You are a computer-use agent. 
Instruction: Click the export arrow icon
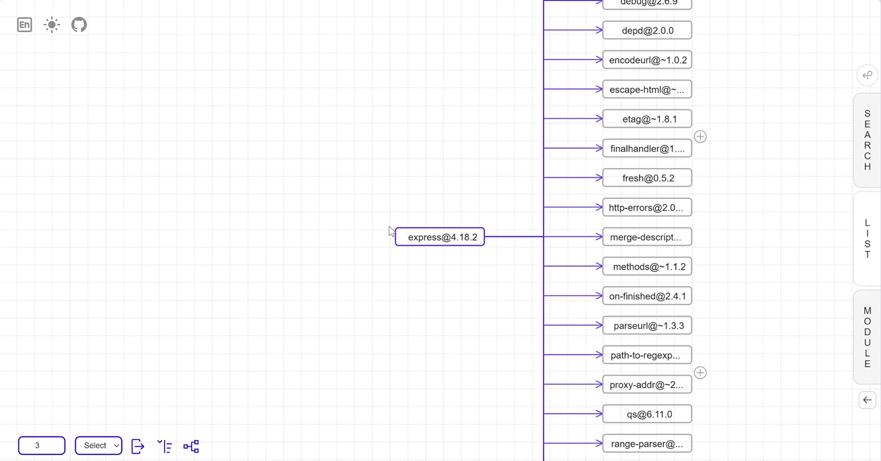point(138,446)
